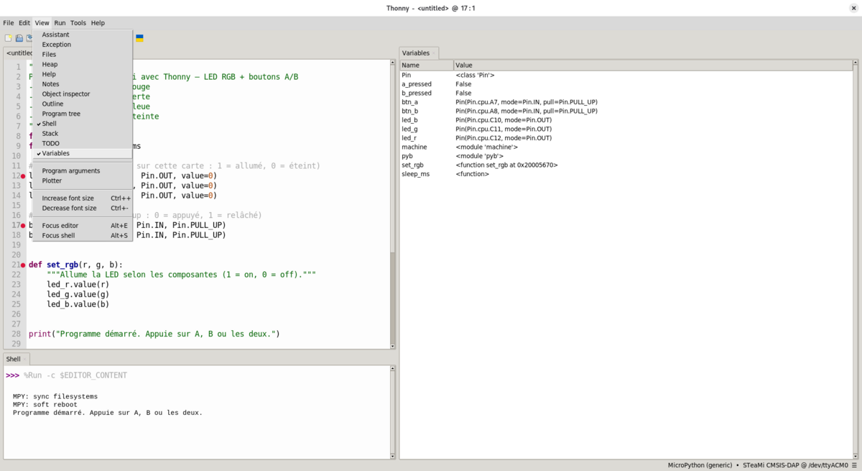Enable the Exception view
Viewport: 862px width, 471px height.
(83, 45)
